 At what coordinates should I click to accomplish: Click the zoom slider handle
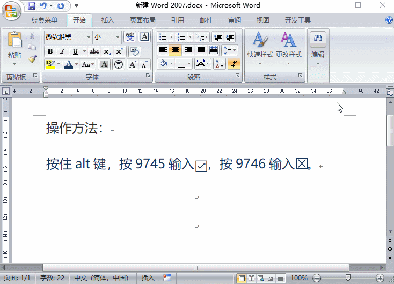pyautogui.click(x=348, y=278)
